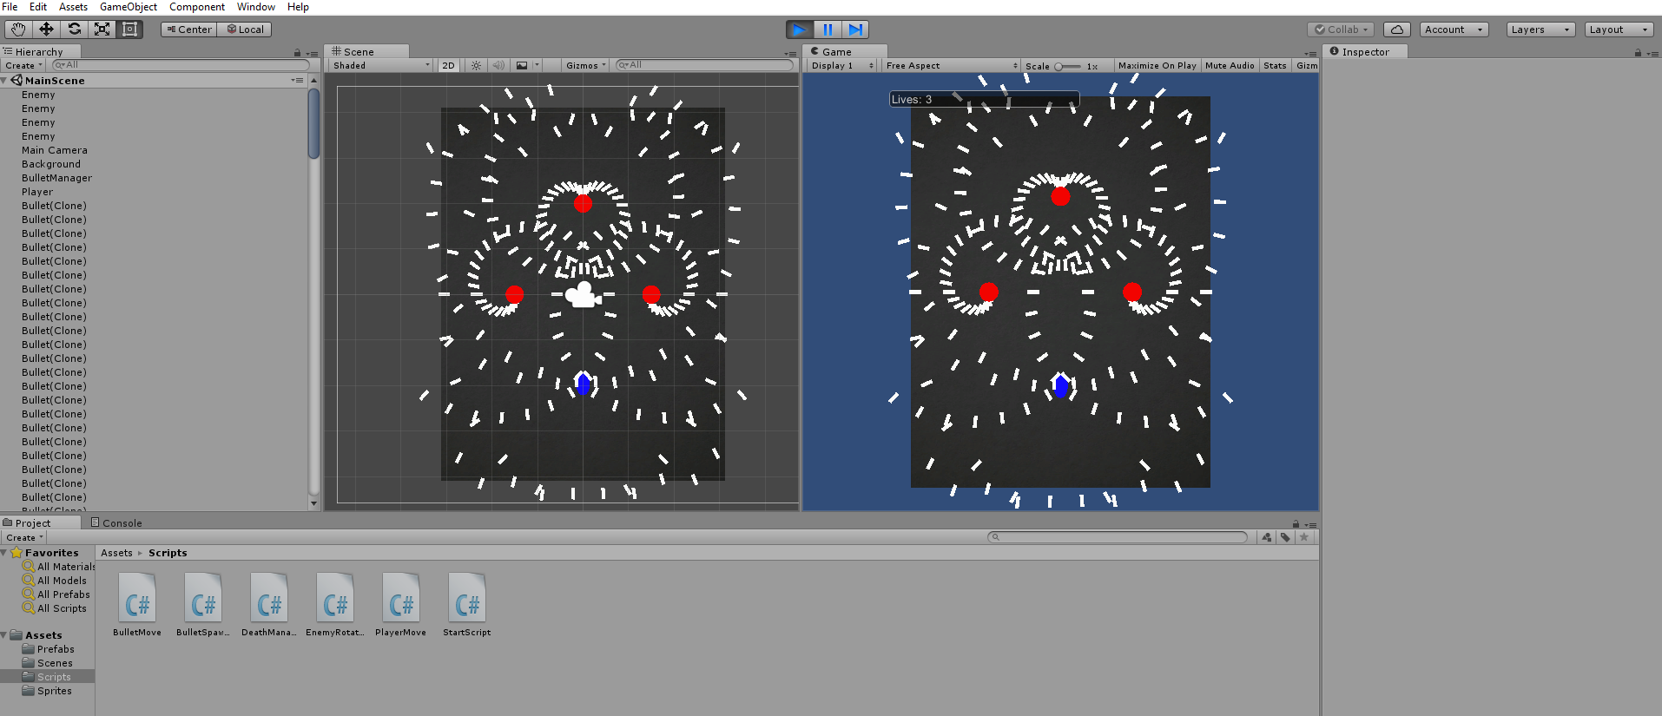Viewport: 1662px width, 716px height.
Task: Switch to the Console tab
Action: [x=116, y=523]
